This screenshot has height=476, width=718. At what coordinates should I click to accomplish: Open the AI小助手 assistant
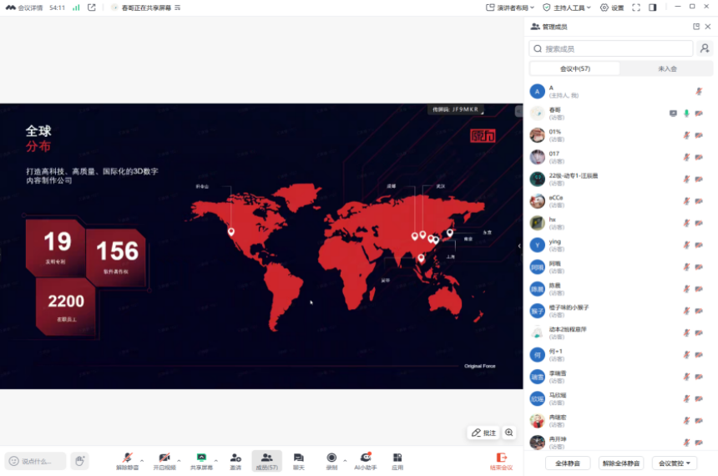pos(365,460)
